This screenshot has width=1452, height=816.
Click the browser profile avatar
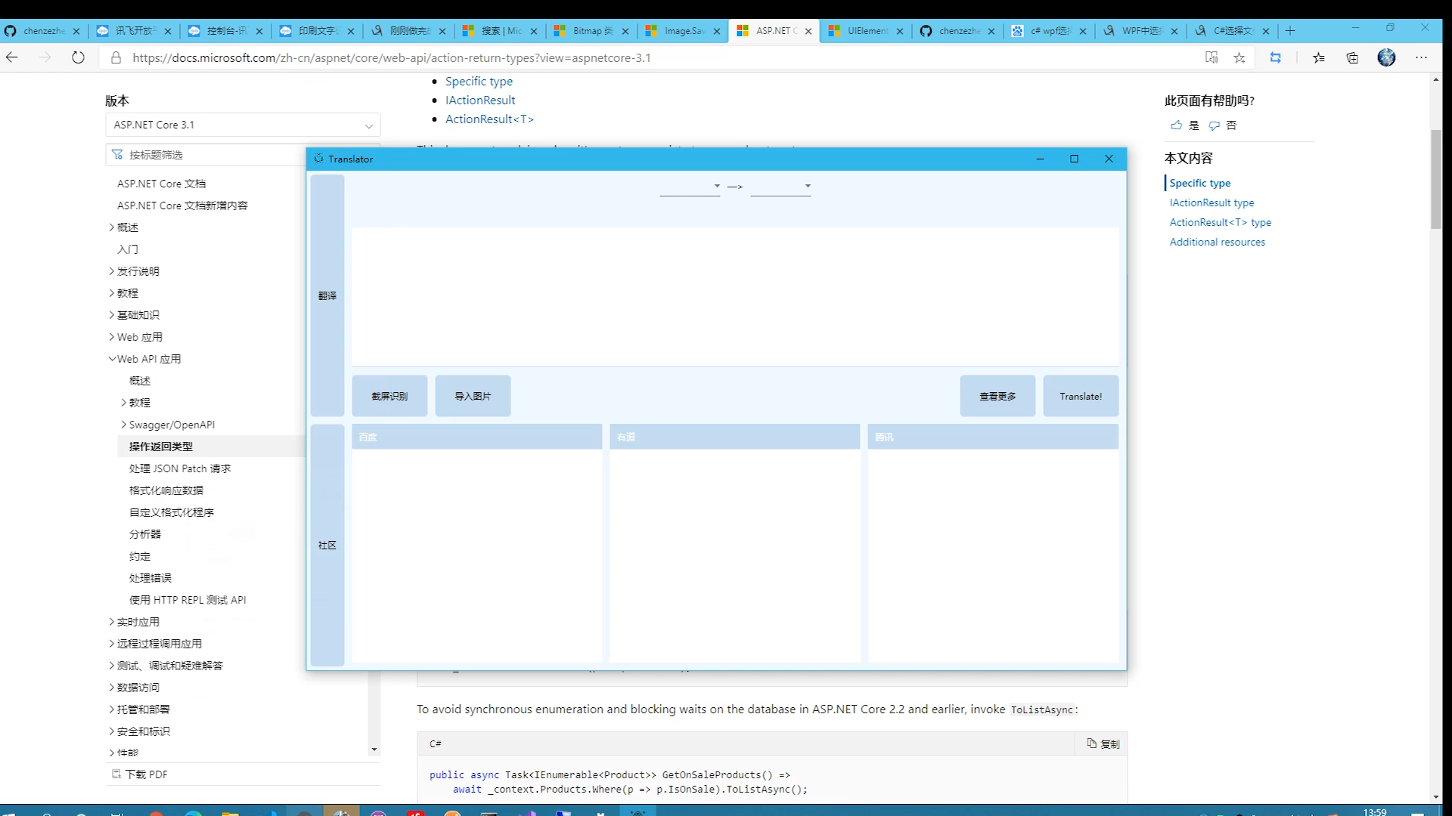(1386, 57)
